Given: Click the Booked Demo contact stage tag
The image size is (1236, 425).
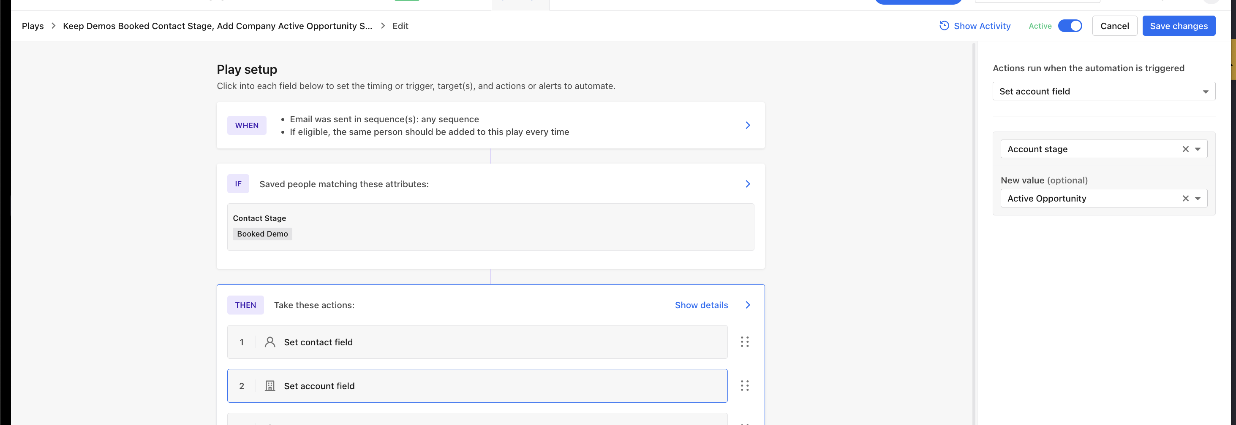Looking at the screenshot, I should click(x=262, y=234).
